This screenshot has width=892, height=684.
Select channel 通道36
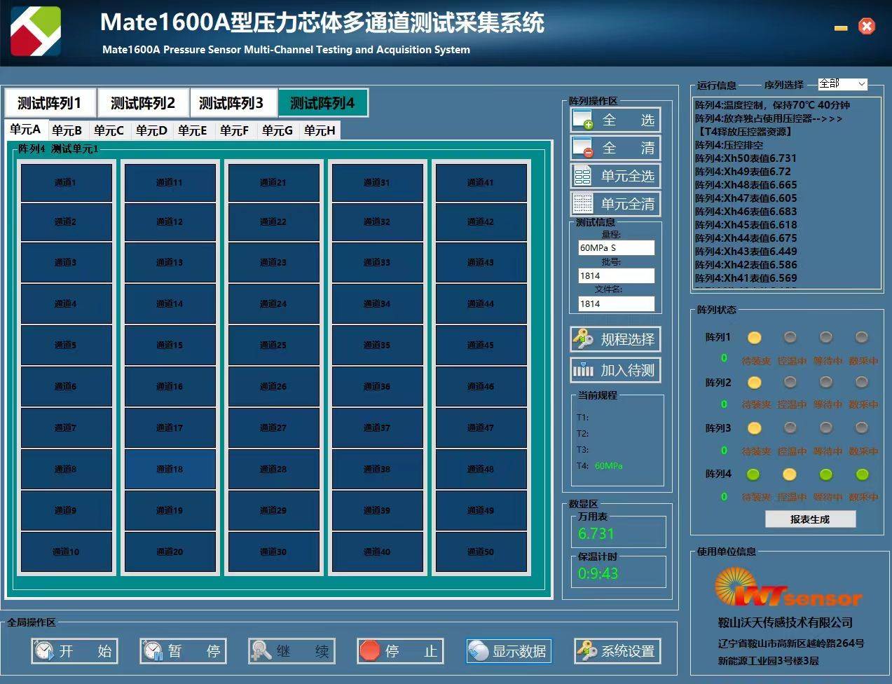(377, 386)
